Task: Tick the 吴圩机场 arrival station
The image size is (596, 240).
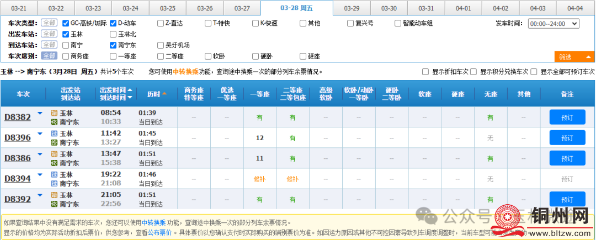Action: tap(161, 45)
